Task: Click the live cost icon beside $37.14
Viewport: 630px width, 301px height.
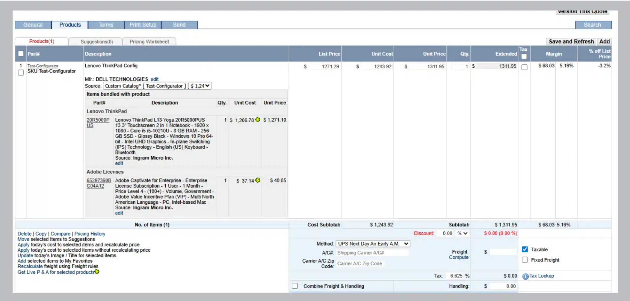Action: (x=258, y=180)
